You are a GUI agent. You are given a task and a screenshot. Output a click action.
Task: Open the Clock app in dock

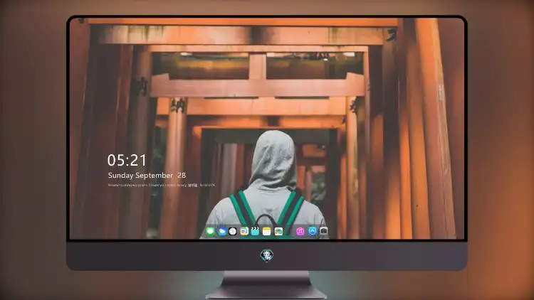tap(233, 231)
